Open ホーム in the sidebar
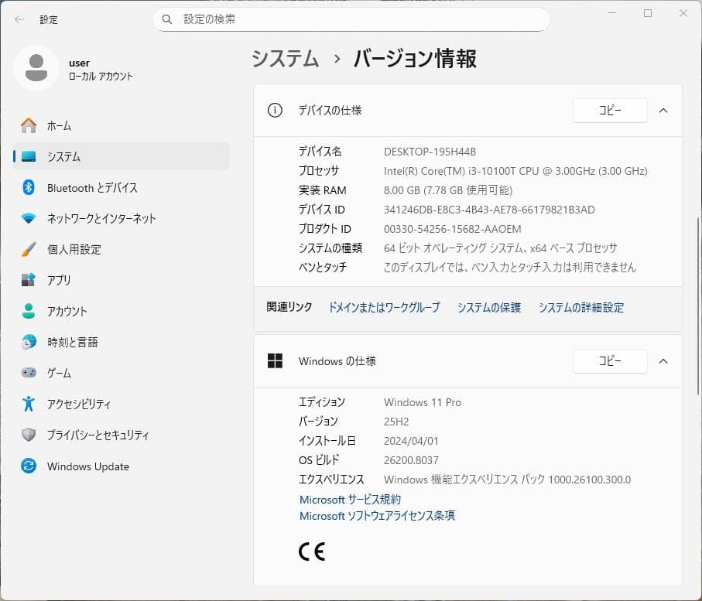 coord(122,125)
